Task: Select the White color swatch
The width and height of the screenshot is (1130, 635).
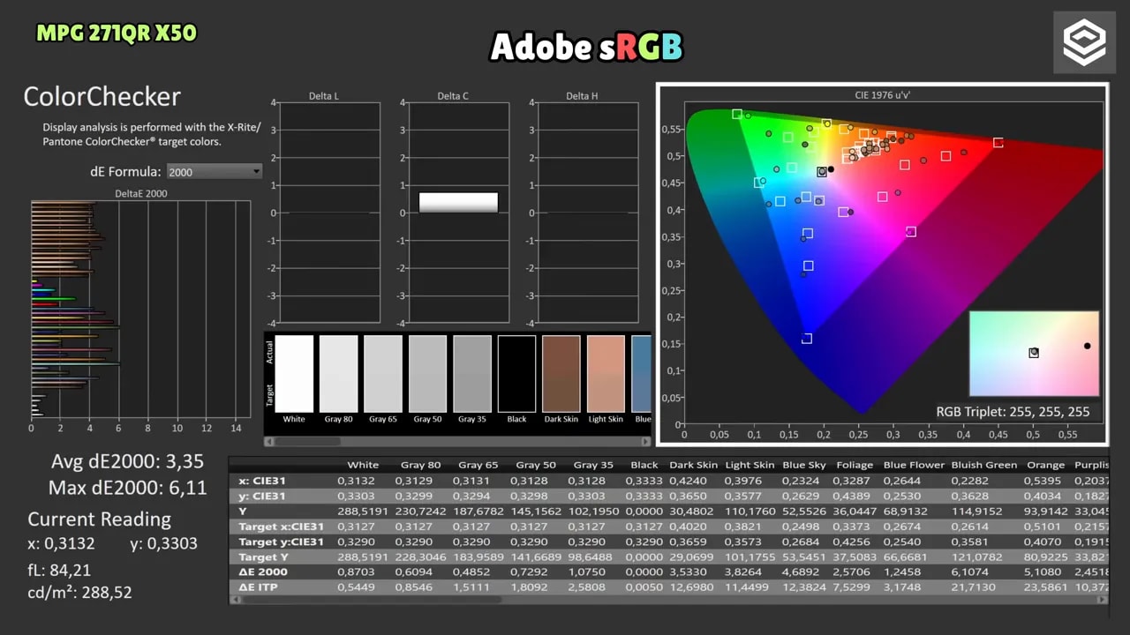Action: (x=294, y=374)
